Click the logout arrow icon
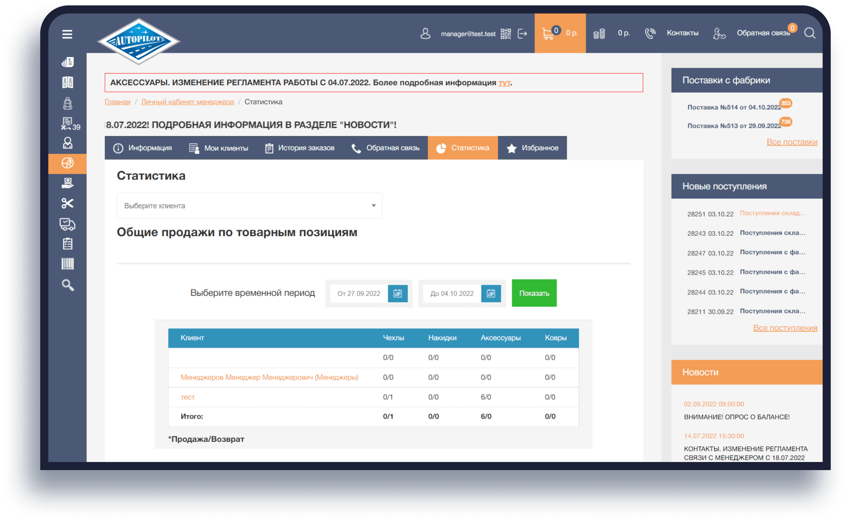 click(523, 34)
